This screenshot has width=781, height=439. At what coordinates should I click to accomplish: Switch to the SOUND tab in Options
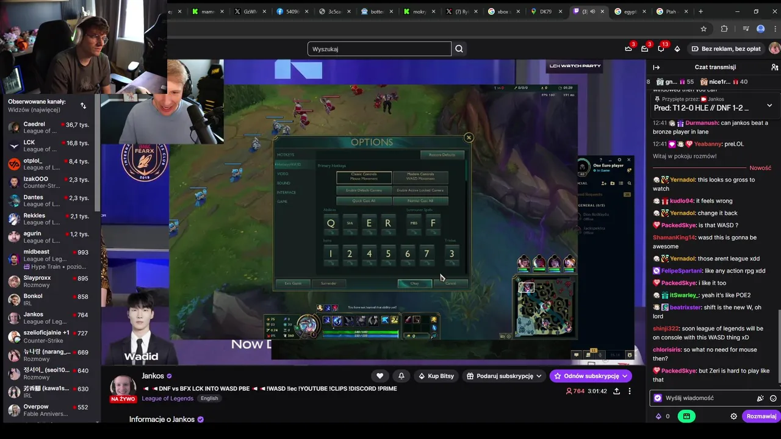pos(284,183)
